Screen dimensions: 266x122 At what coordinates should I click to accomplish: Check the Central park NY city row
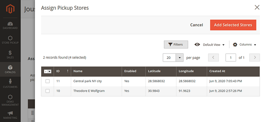click(x=48, y=81)
